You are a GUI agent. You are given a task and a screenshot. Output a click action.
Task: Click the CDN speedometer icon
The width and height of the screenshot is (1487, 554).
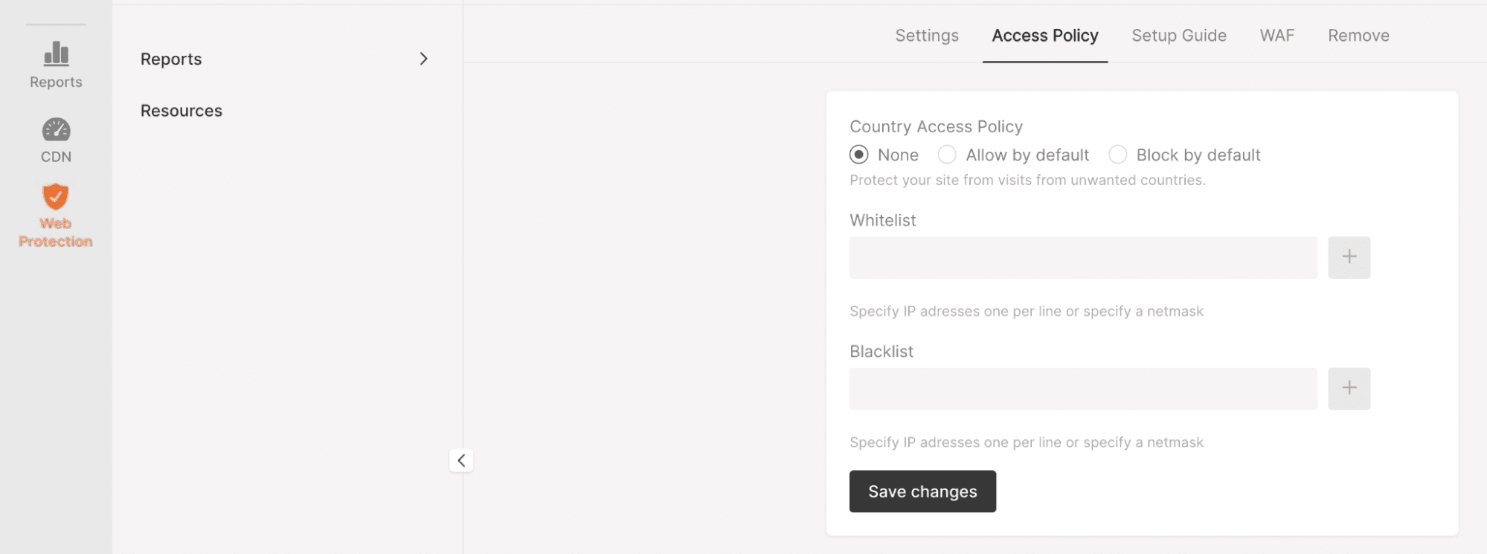click(x=56, y=130)
